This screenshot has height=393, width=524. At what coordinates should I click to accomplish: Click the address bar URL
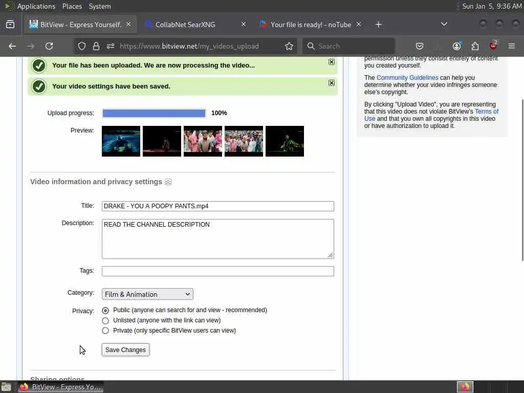tap(189, 46)
